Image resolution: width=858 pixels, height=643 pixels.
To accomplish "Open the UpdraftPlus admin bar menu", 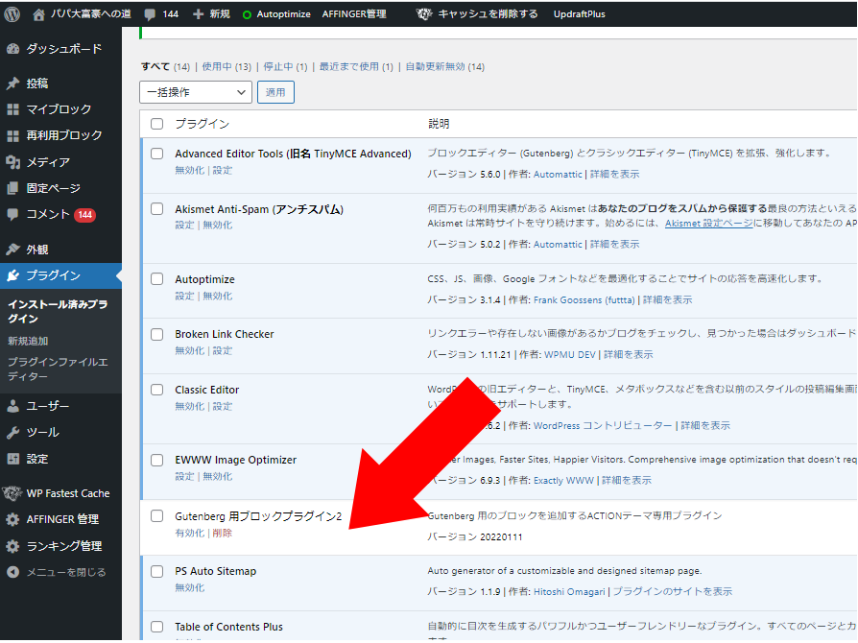I will click(579, 14).
